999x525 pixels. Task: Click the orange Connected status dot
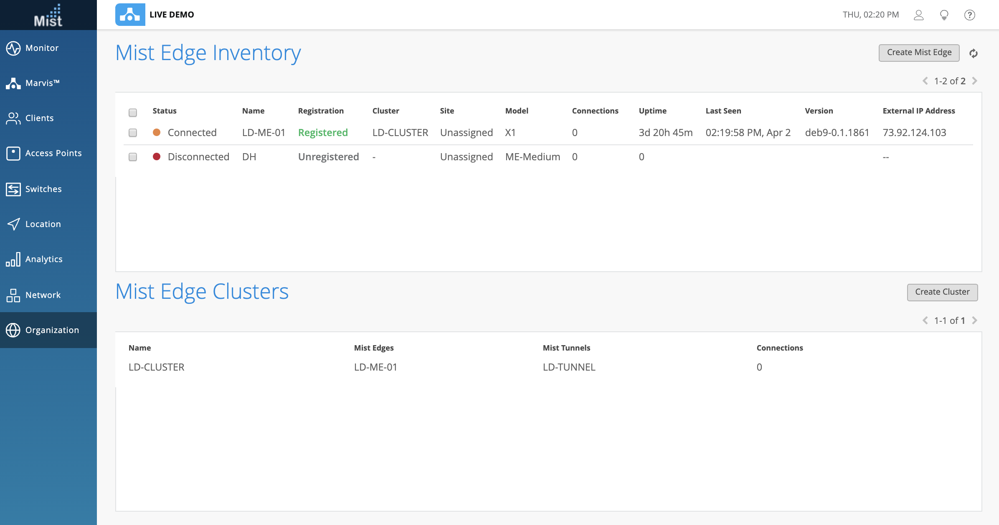(157, 132)
